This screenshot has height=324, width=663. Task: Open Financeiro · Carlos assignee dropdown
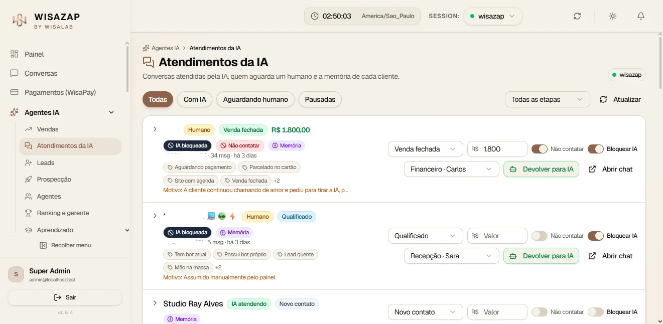452,169
